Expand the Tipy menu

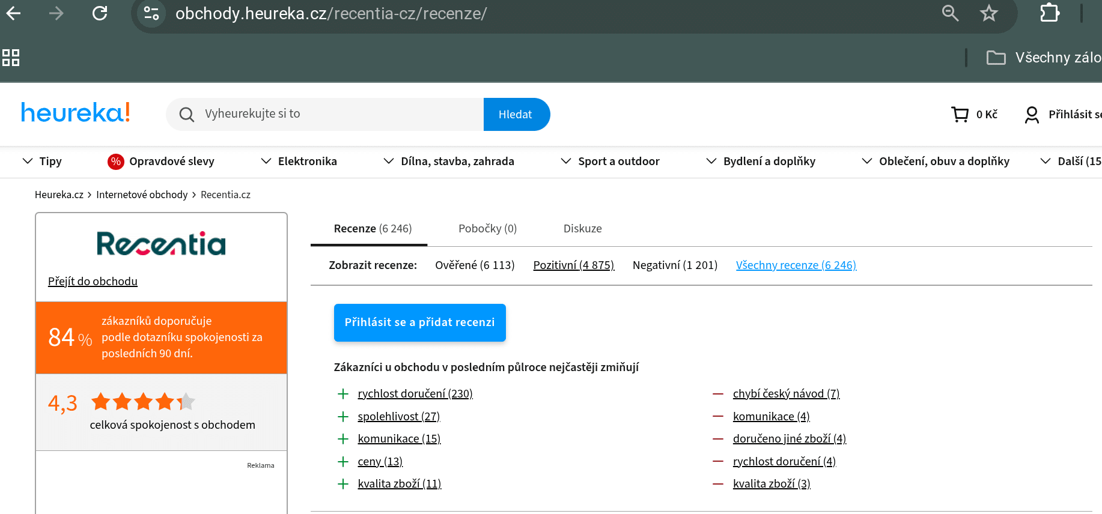pos(42,162)
